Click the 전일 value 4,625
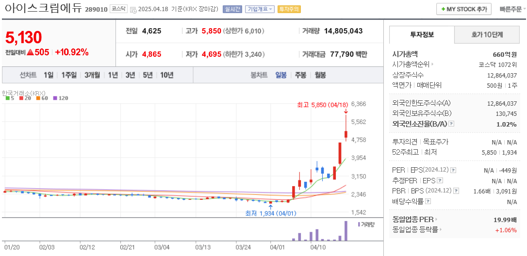Image resolution: width=527 pixels, height=256 pixels. coord(151,31)
